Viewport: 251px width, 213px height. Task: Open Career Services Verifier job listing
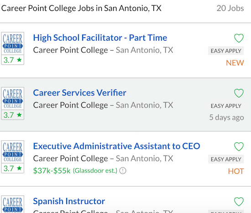[79, 93]
